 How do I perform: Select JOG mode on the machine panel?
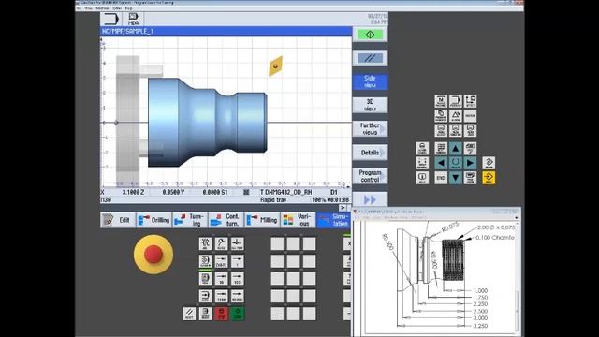(x=205, y=243)
